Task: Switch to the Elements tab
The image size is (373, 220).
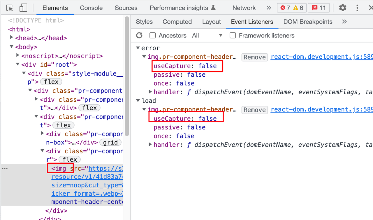Action: (55, 8)
